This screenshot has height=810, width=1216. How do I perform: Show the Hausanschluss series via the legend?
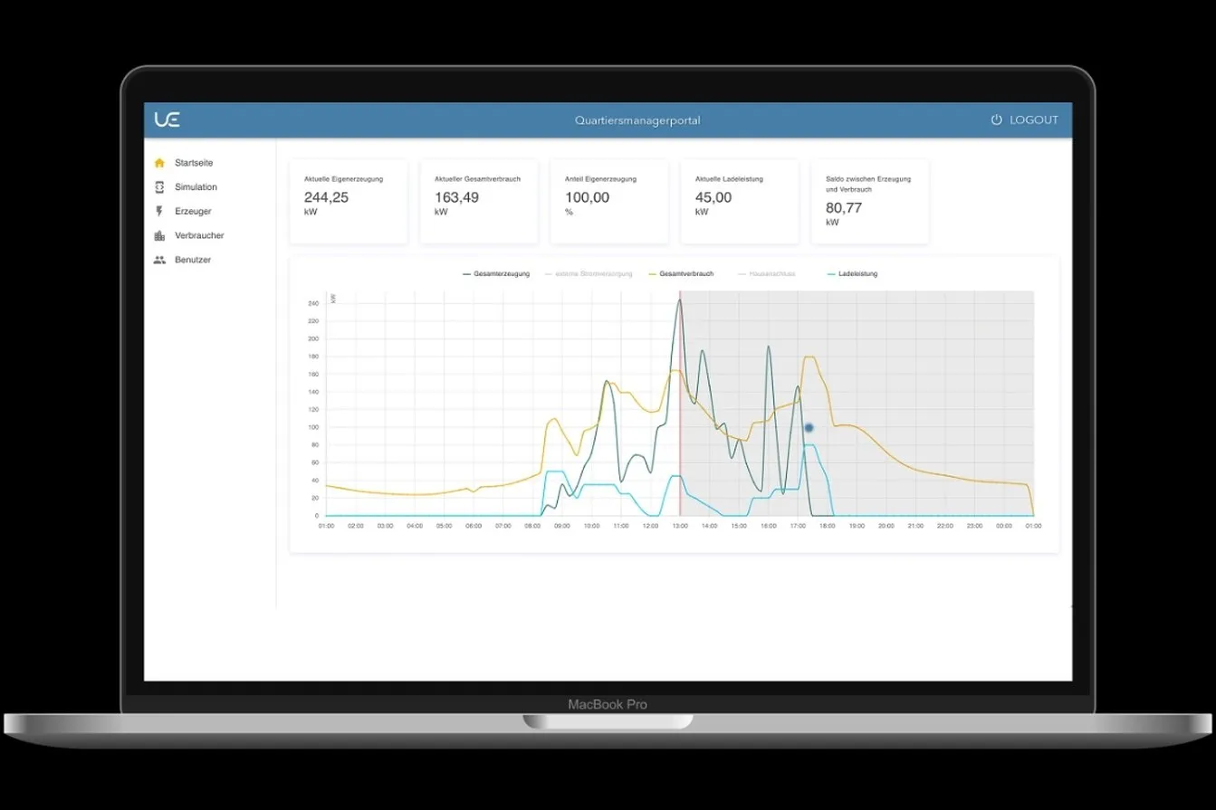[767, 273]
